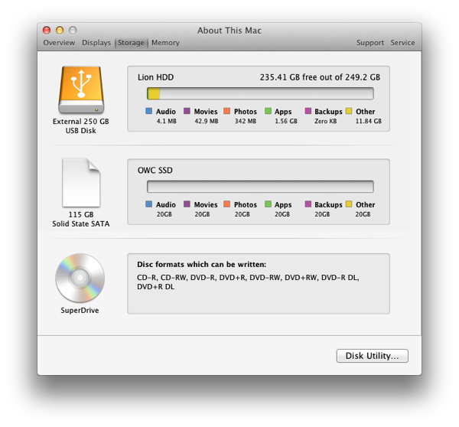459x427 pixels.
Task: Click the magenta Backups swatch for OWC SSD
Action: coord(308,204)
